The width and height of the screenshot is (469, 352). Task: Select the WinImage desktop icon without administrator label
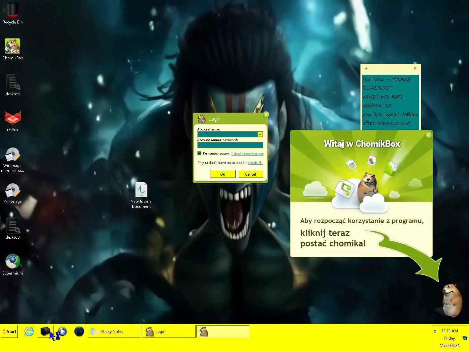[13, 193]
